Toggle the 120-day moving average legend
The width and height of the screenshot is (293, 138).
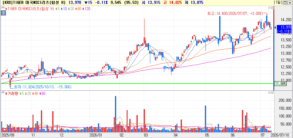pyautogui.click(x=87, y=9)
